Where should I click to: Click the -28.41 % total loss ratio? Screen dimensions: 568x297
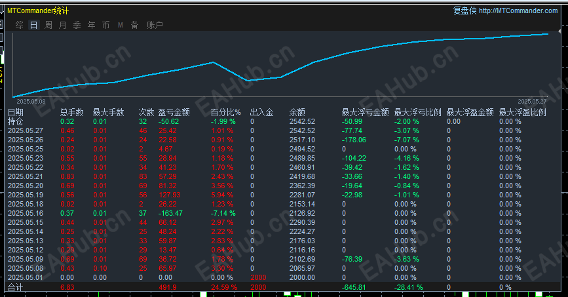[409, 288]
